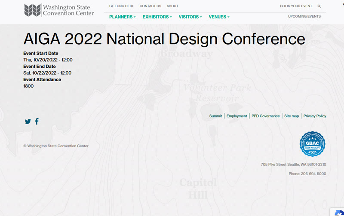Open the search magnifier icon
Image resolution: width=344 pixels, height=216 pixels.
319,6
